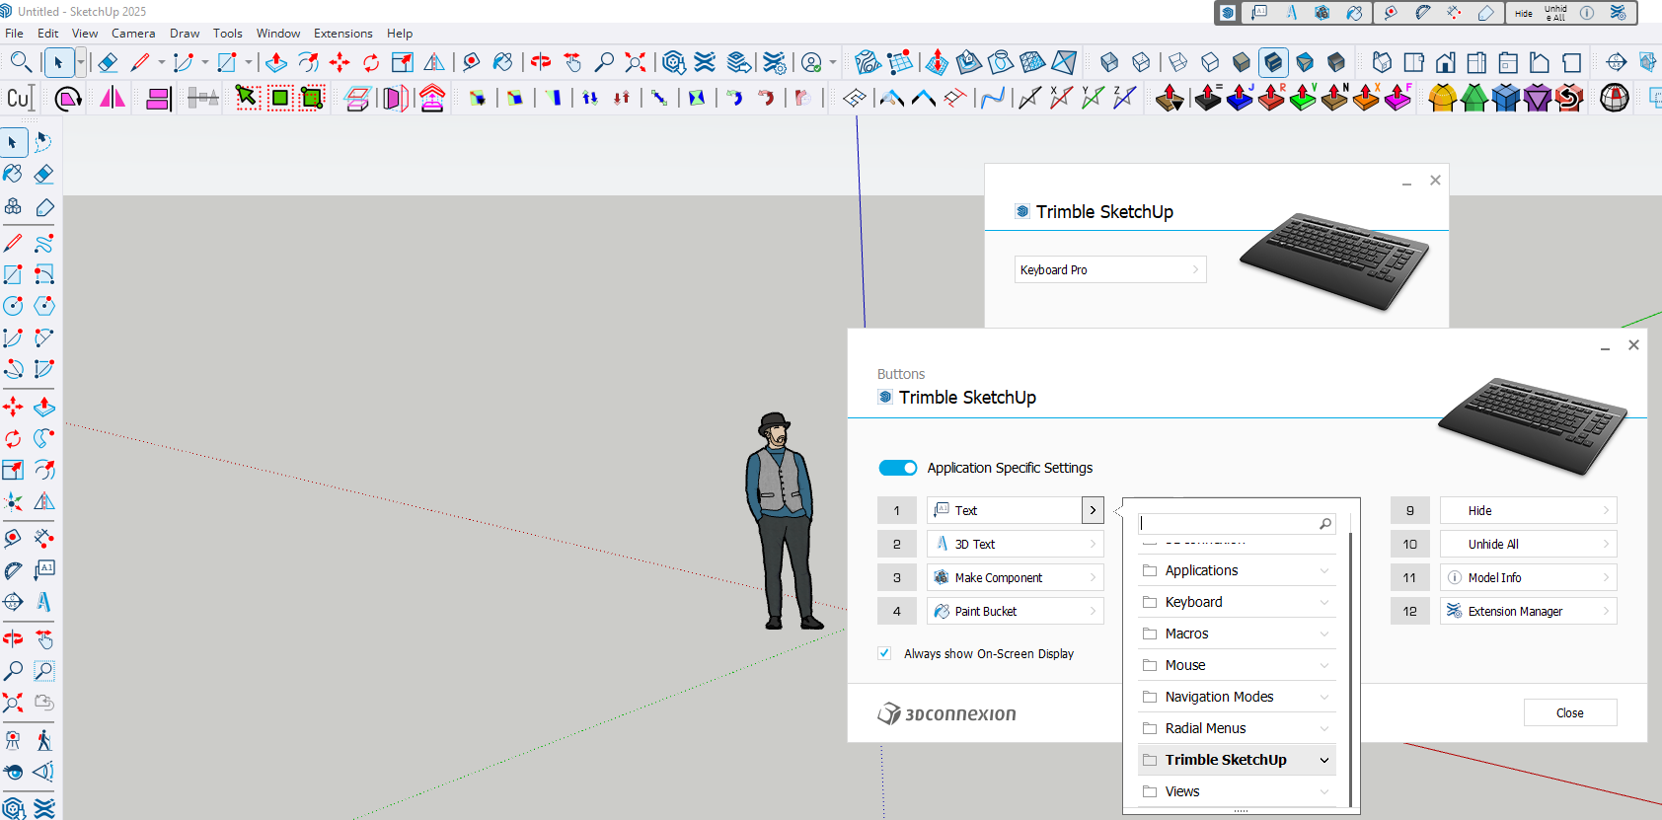This screenshot has height=820, width=1662.
Task: Open the Window menu
Action: tap(278, 34)
